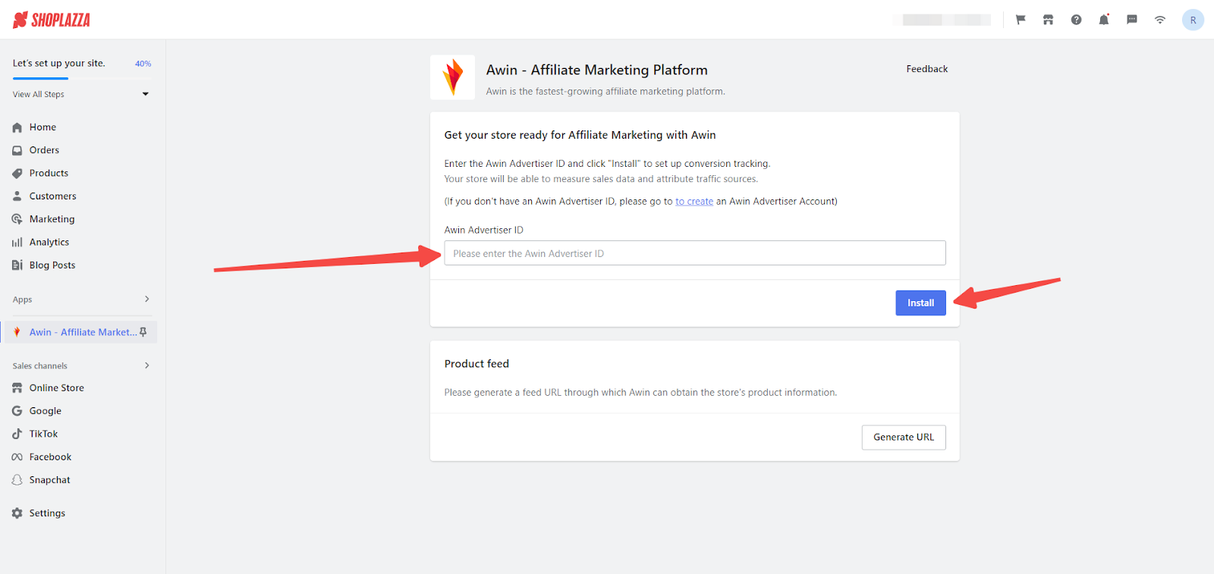Click the Awin logo in page header

click(453, 77)
